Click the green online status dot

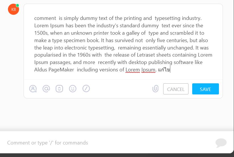click(x=17, y=5)
